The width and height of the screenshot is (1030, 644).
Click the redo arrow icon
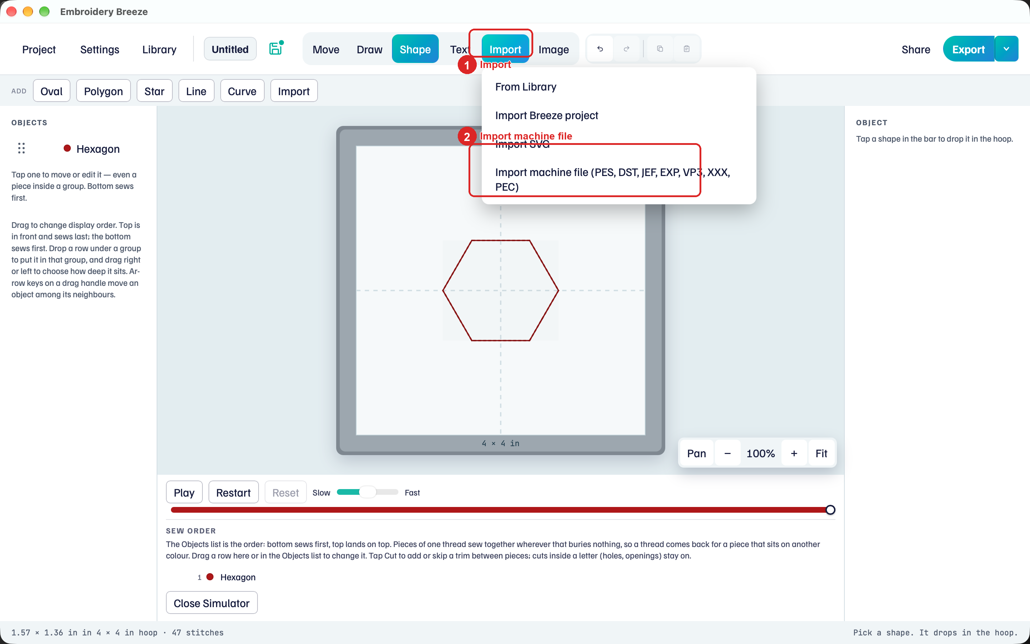point(627,49)
